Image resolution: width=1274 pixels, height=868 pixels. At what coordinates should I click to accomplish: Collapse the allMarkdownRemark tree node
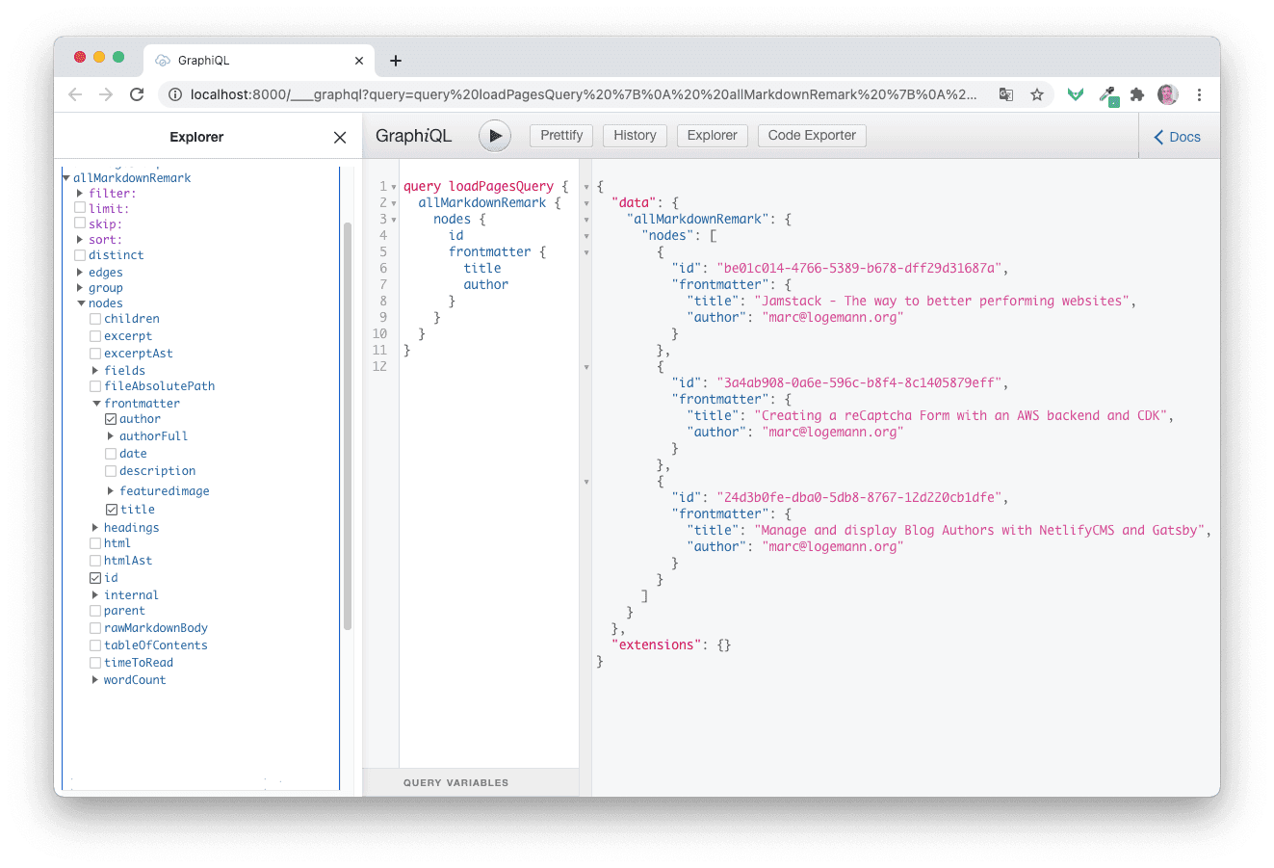click(x=66, y=178)
